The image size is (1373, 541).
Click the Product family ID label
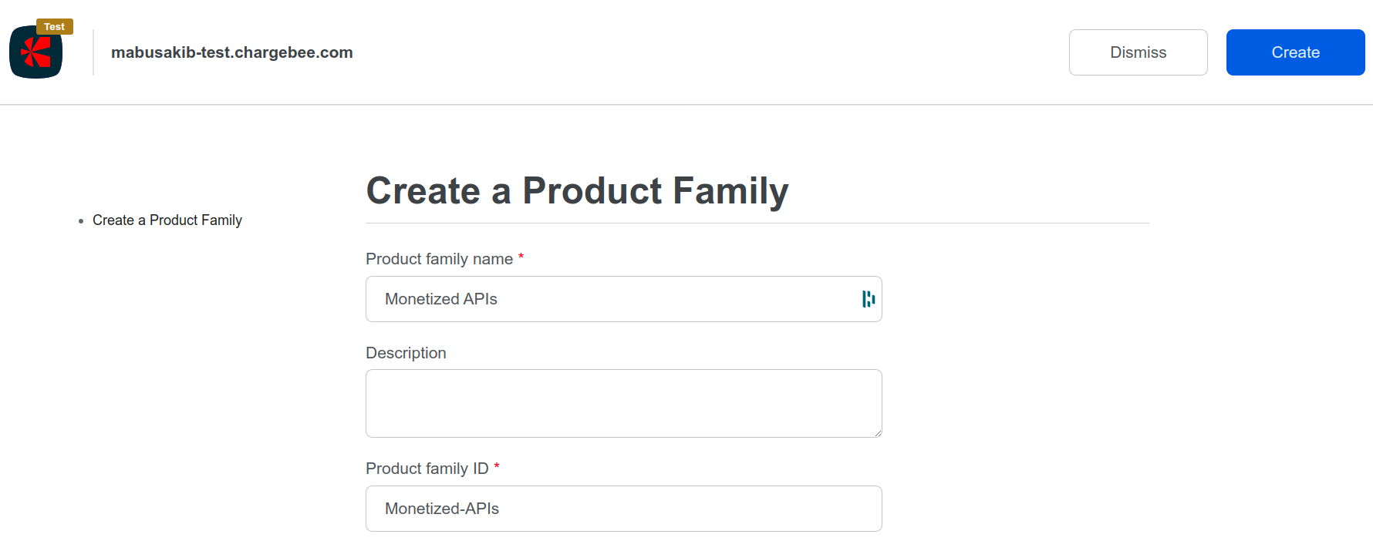click(427, 469)
